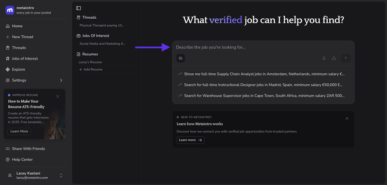The width and height of the screenshot is (387, 185).
Task: Click the metaintro logo icon
Action: coord(10,10)
